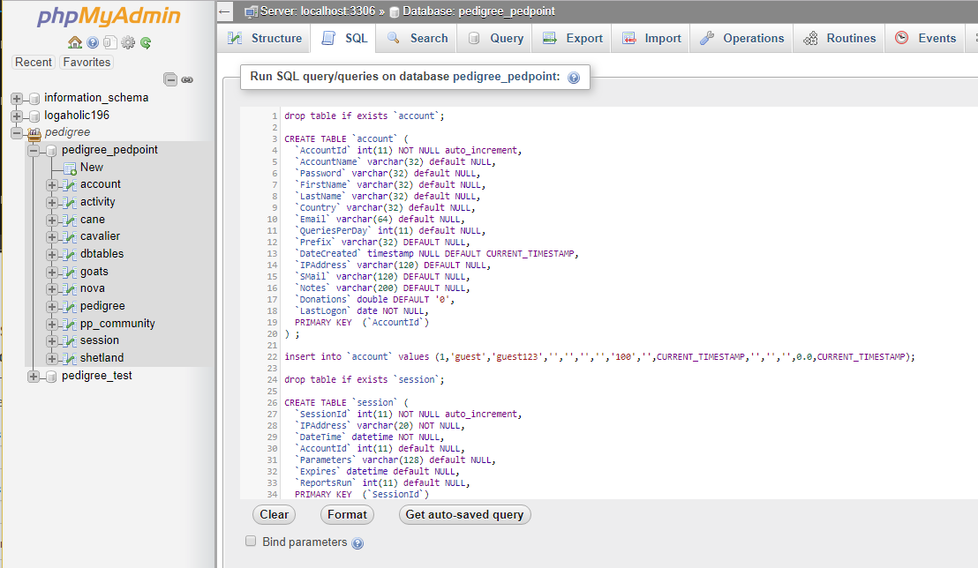Click the phpMyAdmin logo

point(109,16)
